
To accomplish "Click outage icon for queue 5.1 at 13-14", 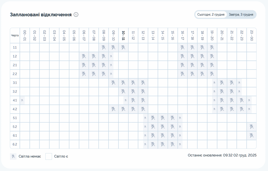I will point(153,118).
